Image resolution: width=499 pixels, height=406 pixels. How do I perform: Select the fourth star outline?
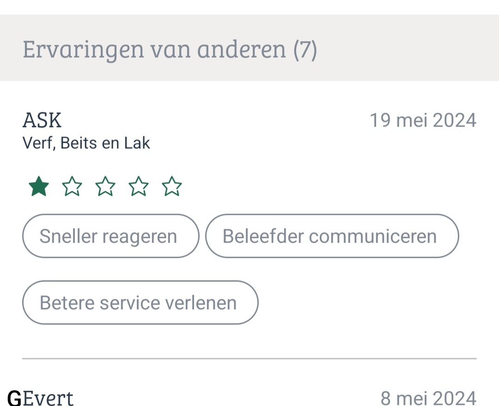[x=139, y=187]
